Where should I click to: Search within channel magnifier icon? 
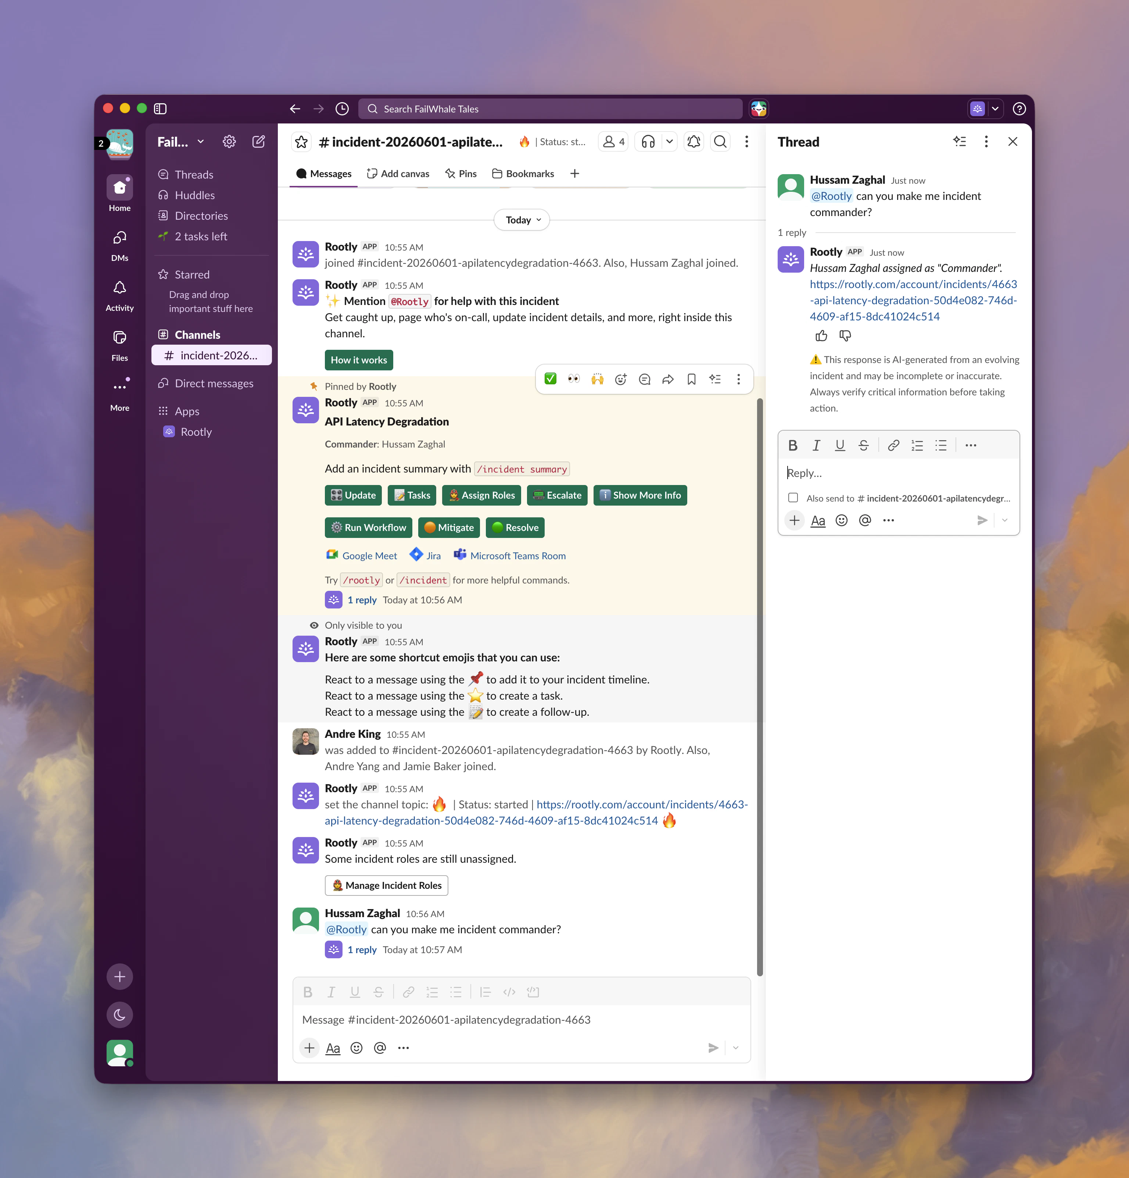click(x=720, y=142)
